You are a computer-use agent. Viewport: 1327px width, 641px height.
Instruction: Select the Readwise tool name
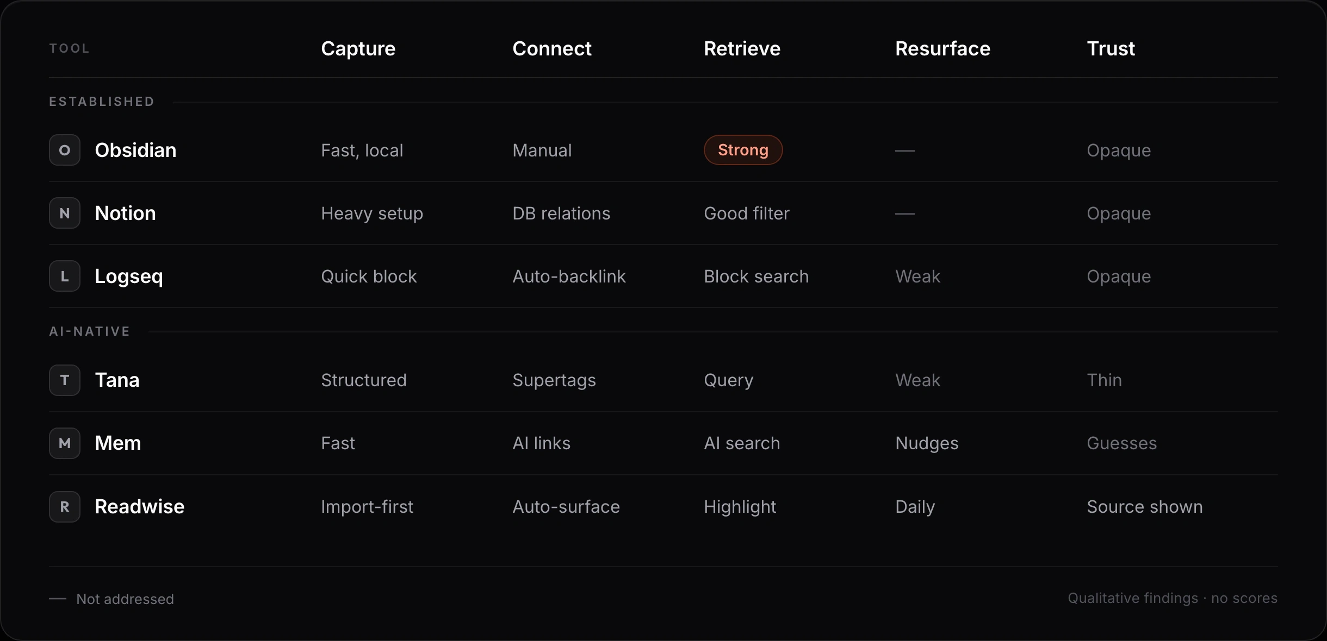point(140,507)
